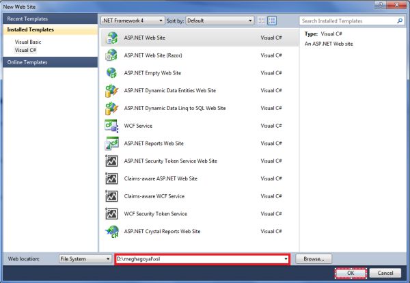Select ASP.NET Dynamic Data Linq to SQL text
Screen dimensions: 410x283
tap(175, 108)
